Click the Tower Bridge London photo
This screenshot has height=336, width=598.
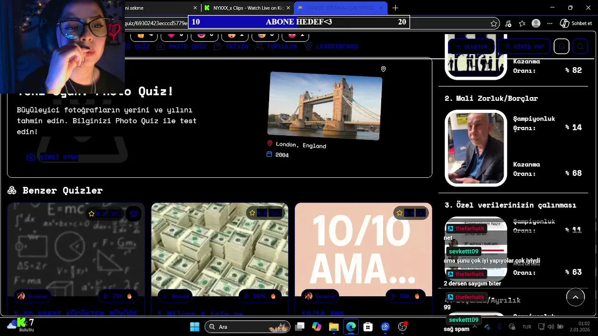pos(325,105)
